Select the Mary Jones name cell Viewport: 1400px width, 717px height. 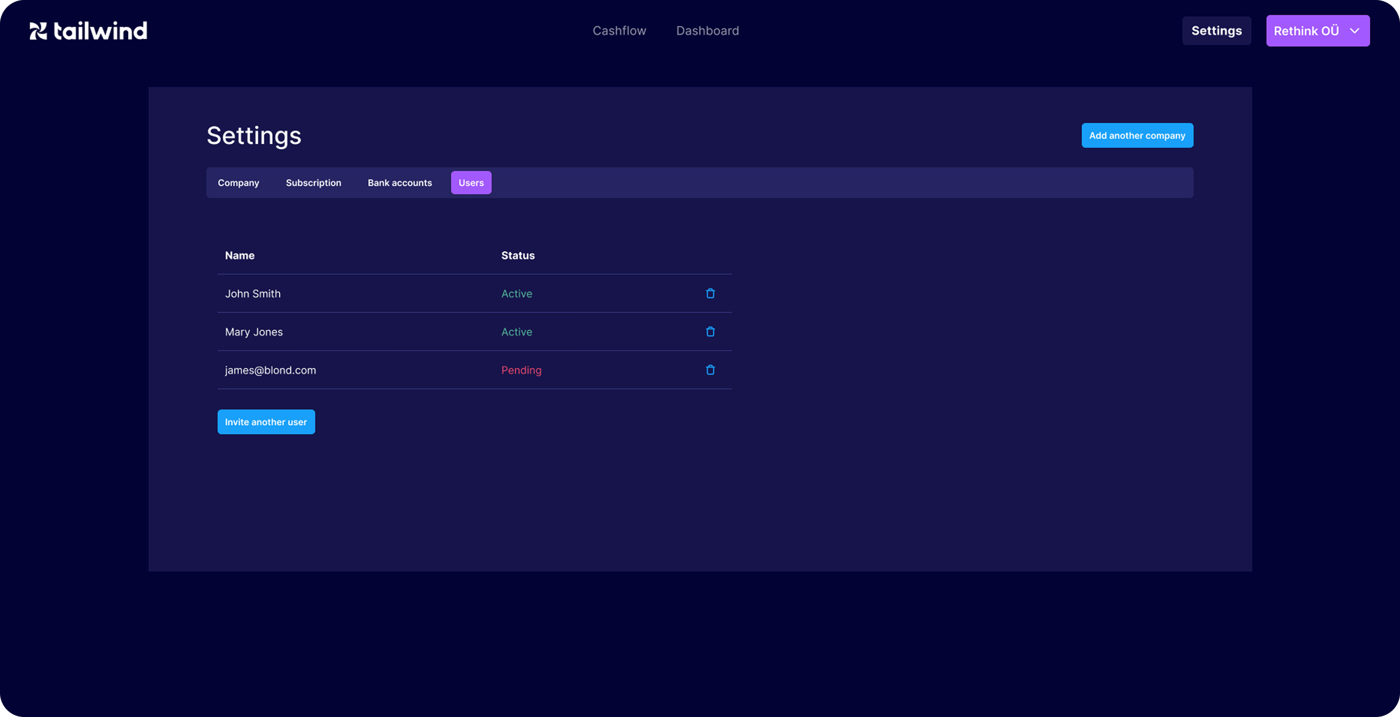[254, 332]
